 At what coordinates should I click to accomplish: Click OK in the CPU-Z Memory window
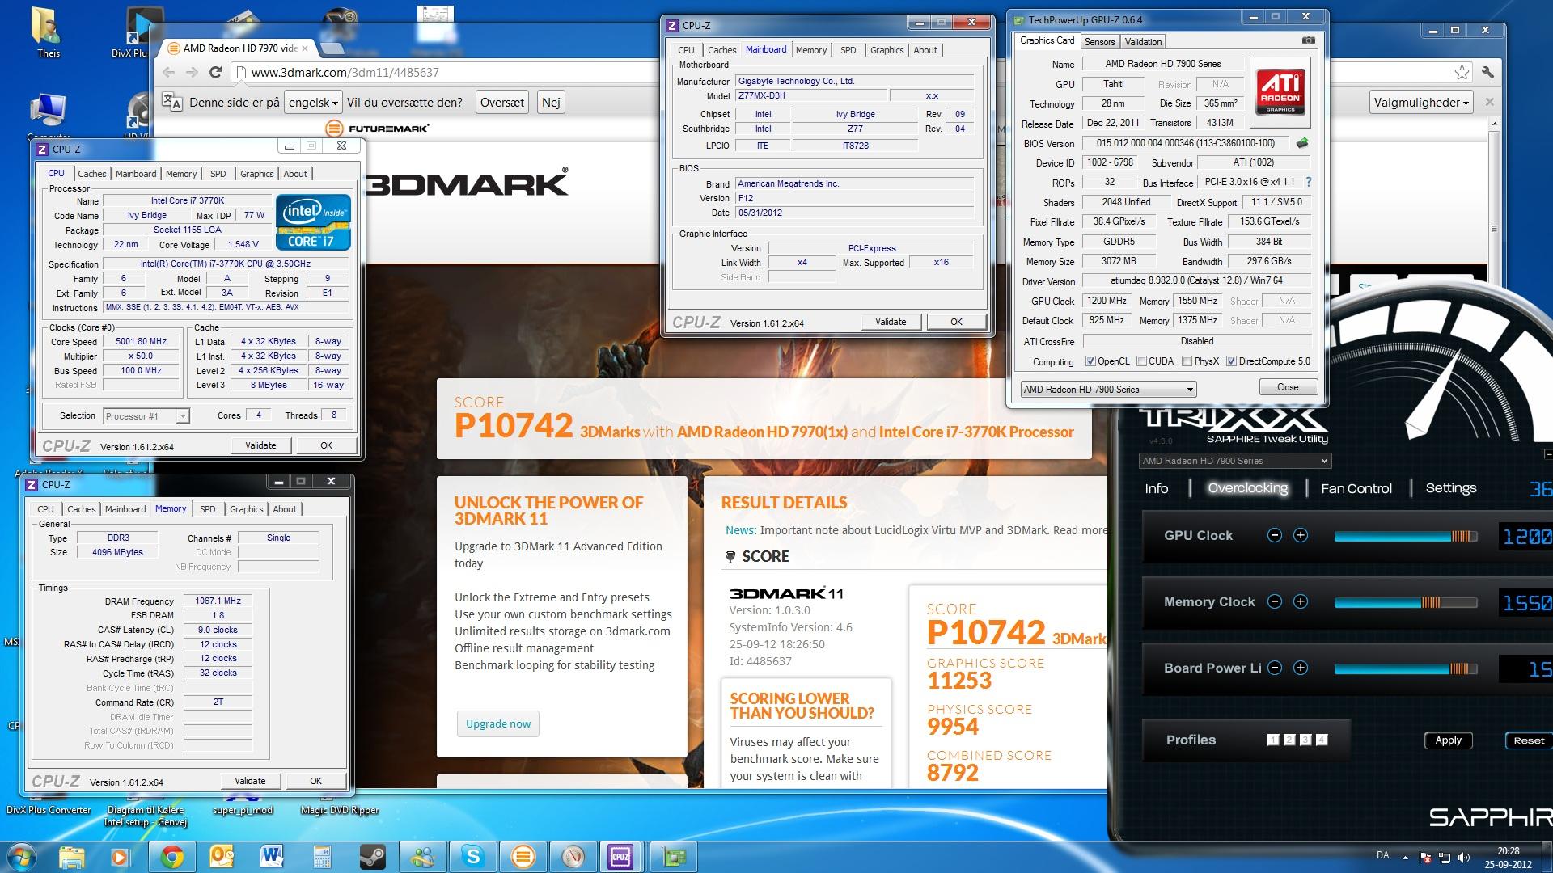point(315,781)
